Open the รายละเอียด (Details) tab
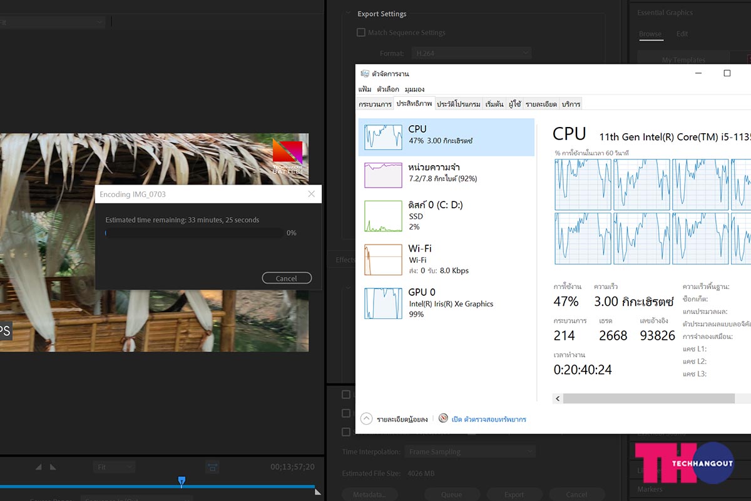 [541, 104]
